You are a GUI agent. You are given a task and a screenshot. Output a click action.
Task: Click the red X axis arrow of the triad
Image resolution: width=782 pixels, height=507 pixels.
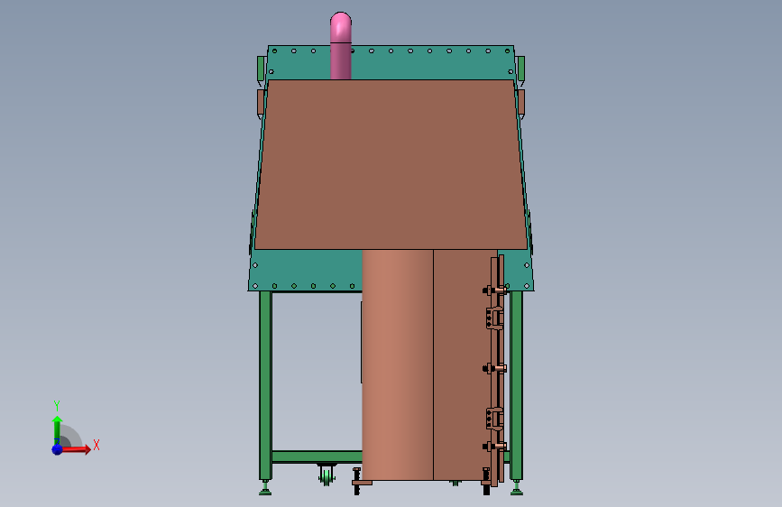(76, 449)
